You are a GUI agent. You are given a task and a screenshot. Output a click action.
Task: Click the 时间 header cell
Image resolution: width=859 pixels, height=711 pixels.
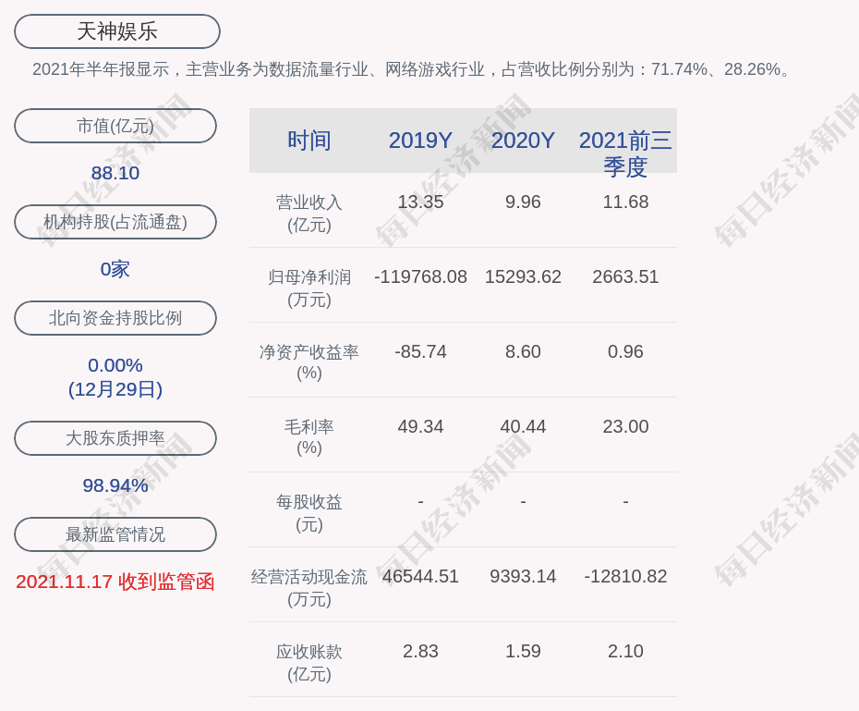309,141
